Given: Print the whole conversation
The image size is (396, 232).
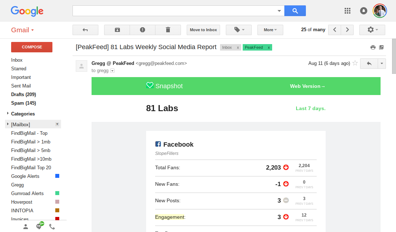Looking at the screenshot, I should [373, 47].
